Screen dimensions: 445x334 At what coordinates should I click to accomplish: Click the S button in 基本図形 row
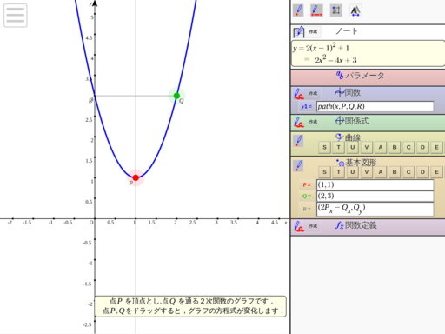coord(324,172)
